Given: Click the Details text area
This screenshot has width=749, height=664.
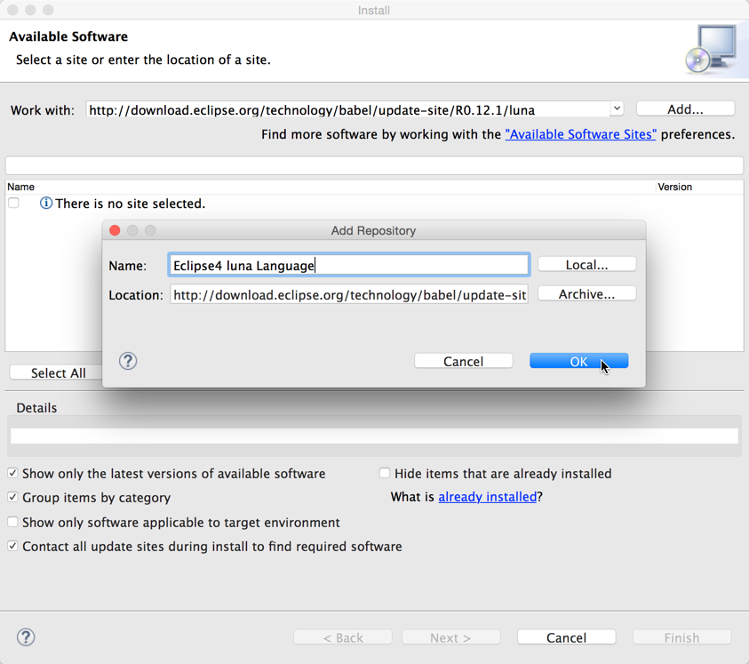Looking at the screenshot, I should [x=374, y=436].
